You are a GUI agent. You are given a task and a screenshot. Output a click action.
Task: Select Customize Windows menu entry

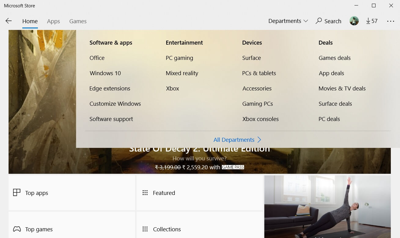tap(115, 104)
